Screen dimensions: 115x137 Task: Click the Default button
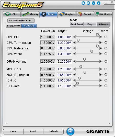[53, 131]
